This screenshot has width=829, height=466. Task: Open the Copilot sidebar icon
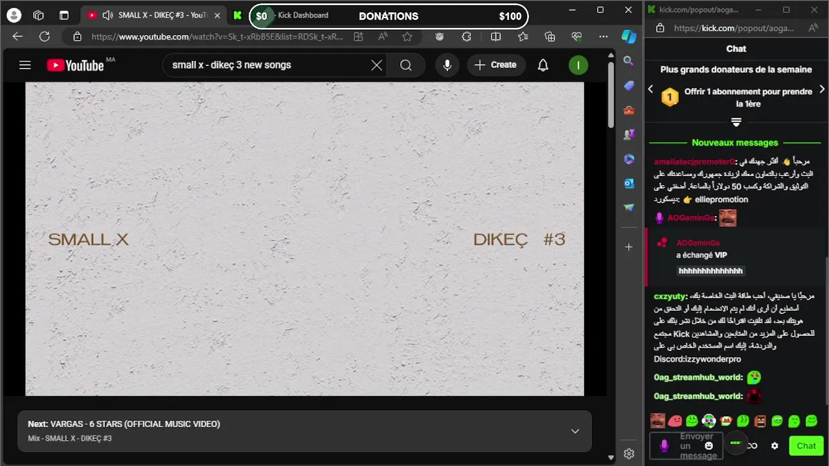pyautogui.click(x=629, y=37)
